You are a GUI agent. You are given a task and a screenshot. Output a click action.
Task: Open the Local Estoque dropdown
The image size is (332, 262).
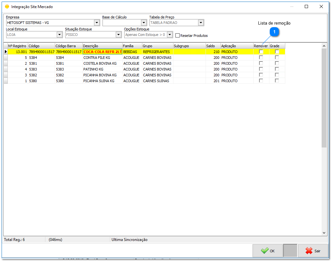pyautogui.click(x=59, y=35)
